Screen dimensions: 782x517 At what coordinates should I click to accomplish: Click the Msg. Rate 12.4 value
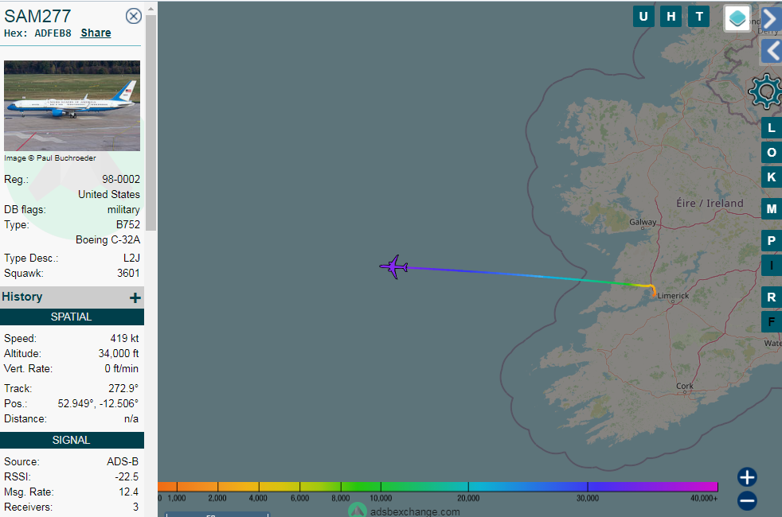[129, 492]
